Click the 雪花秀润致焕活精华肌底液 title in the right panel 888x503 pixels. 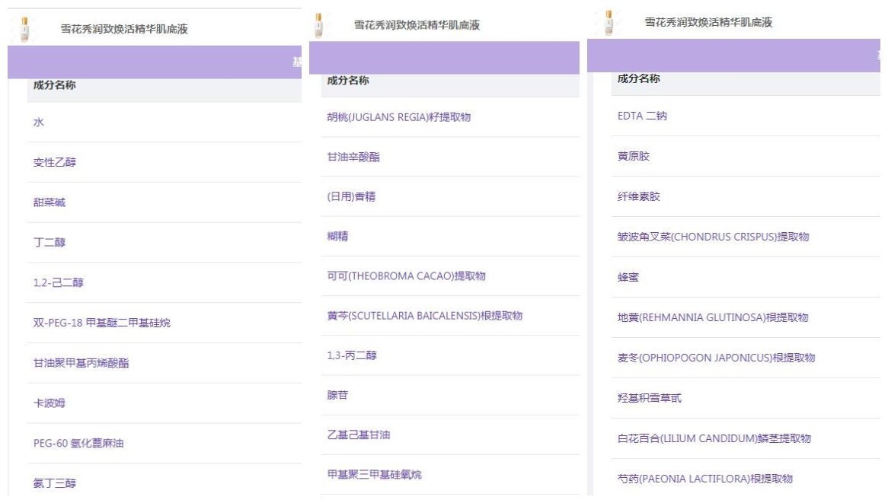click(x=708, y=22)
